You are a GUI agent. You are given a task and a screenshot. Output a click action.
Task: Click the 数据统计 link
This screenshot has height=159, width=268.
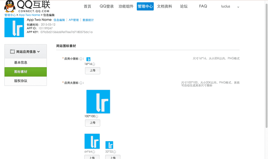pos(88,20)
